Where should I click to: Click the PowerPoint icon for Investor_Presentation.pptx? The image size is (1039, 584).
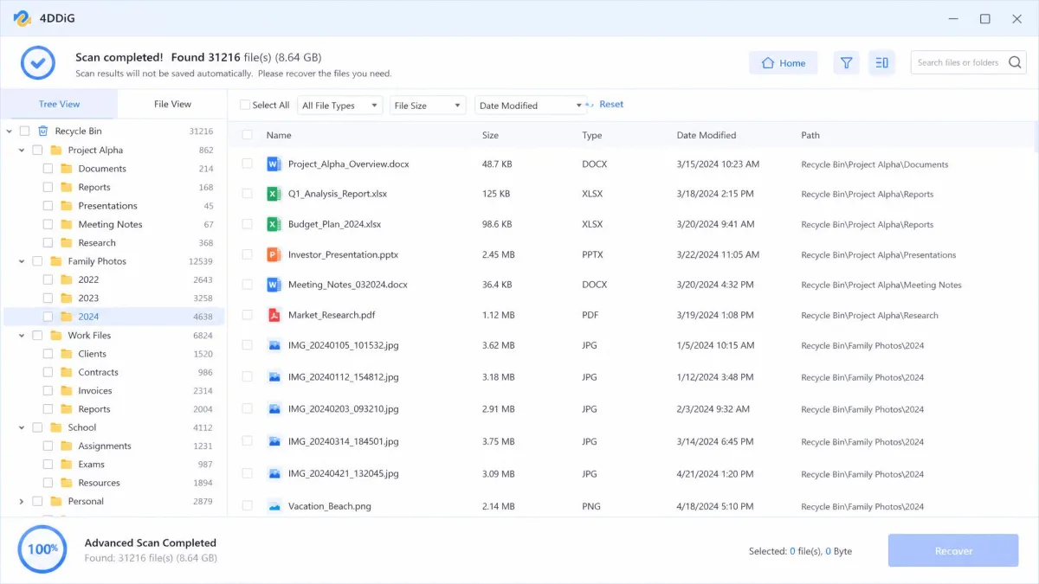point(274,254)
